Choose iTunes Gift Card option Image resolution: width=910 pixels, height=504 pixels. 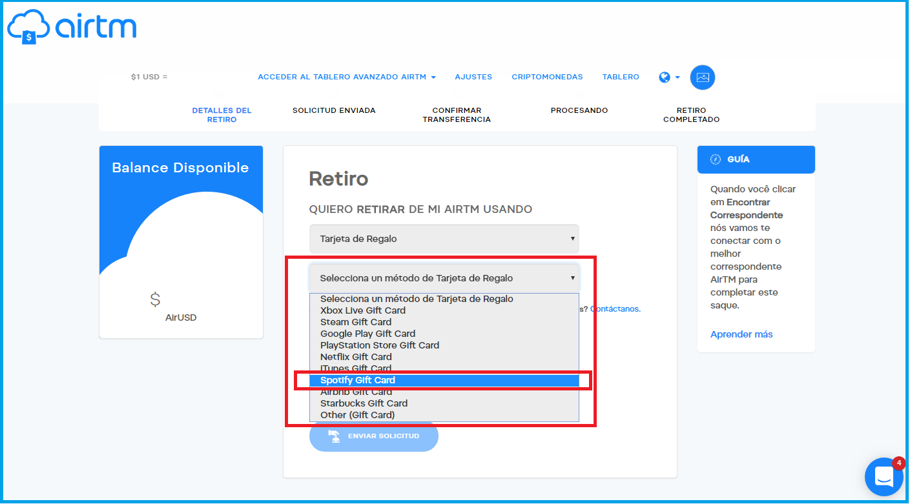[444, 368]
